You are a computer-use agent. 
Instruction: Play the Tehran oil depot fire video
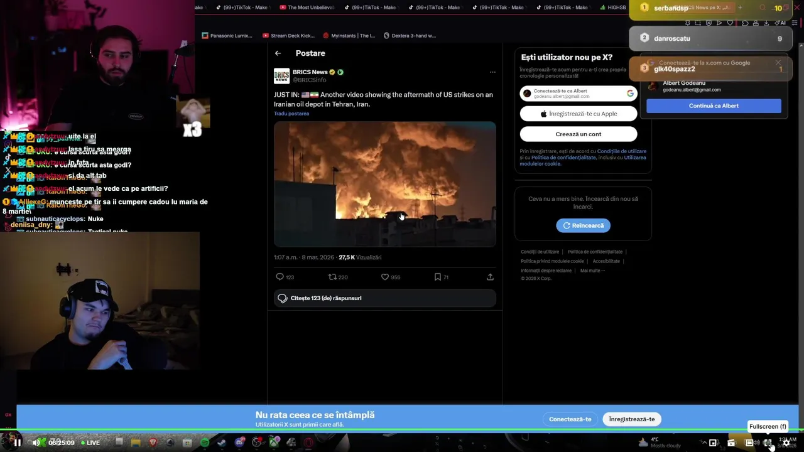(x=384, y=184)
